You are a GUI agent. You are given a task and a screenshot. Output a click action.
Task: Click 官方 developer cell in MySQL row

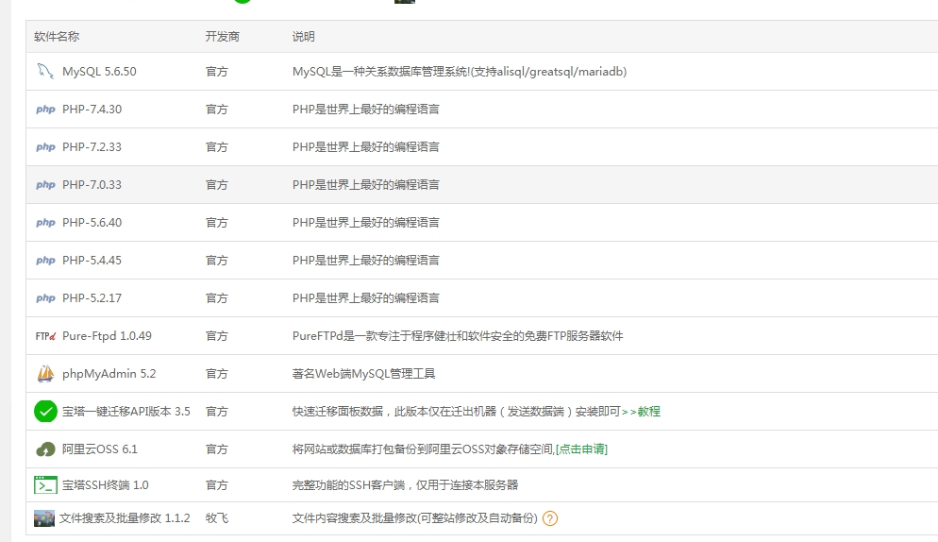(x=216, y=71)
